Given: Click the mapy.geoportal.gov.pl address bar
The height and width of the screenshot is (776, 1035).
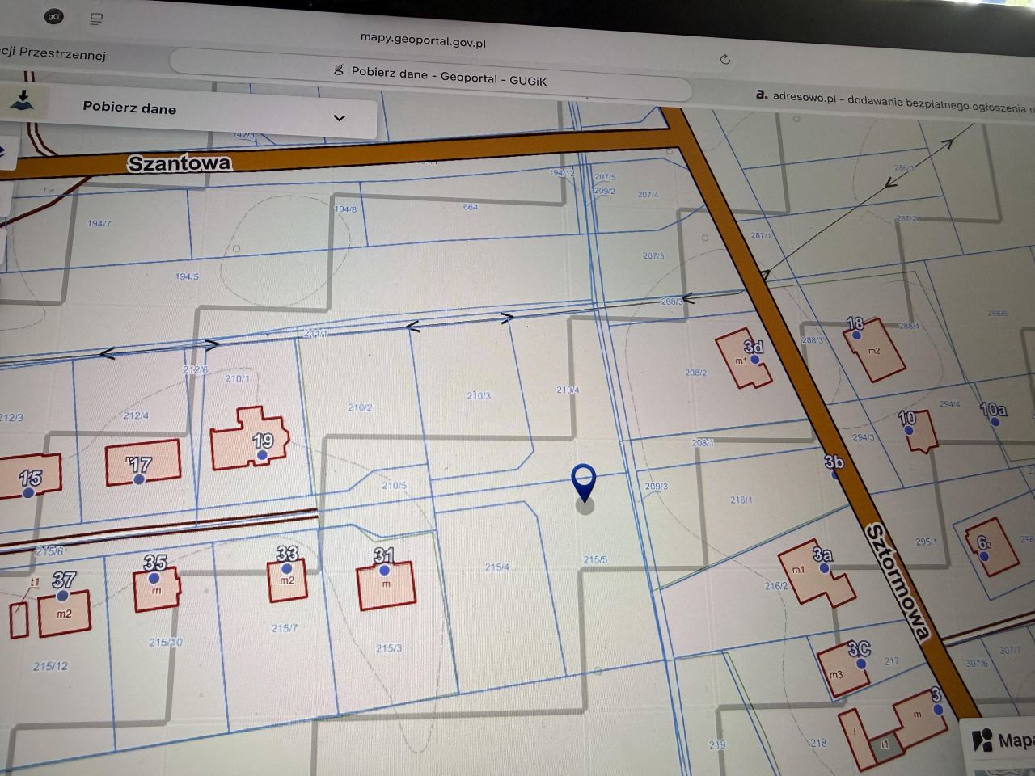Looking at the screenshot, I should pyautogui.click(x=423, y=40).
